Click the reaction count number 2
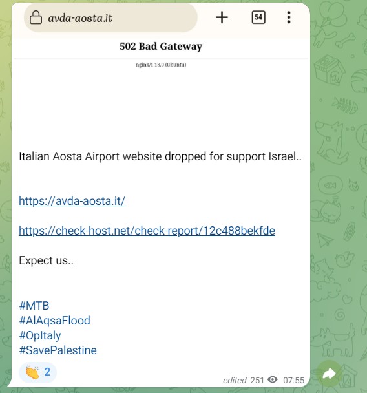 (x=47, y=372)
